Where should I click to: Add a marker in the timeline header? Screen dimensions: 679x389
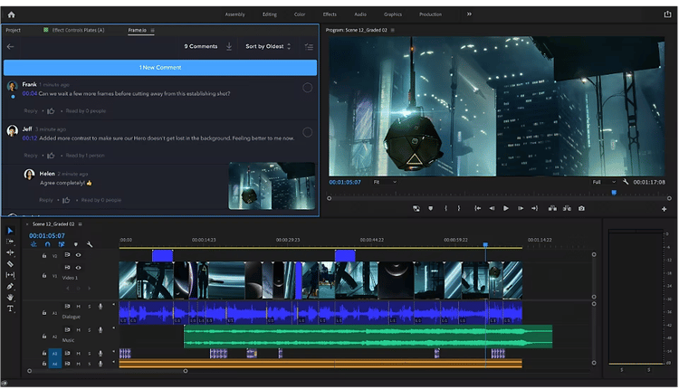[x=76, y=244]
